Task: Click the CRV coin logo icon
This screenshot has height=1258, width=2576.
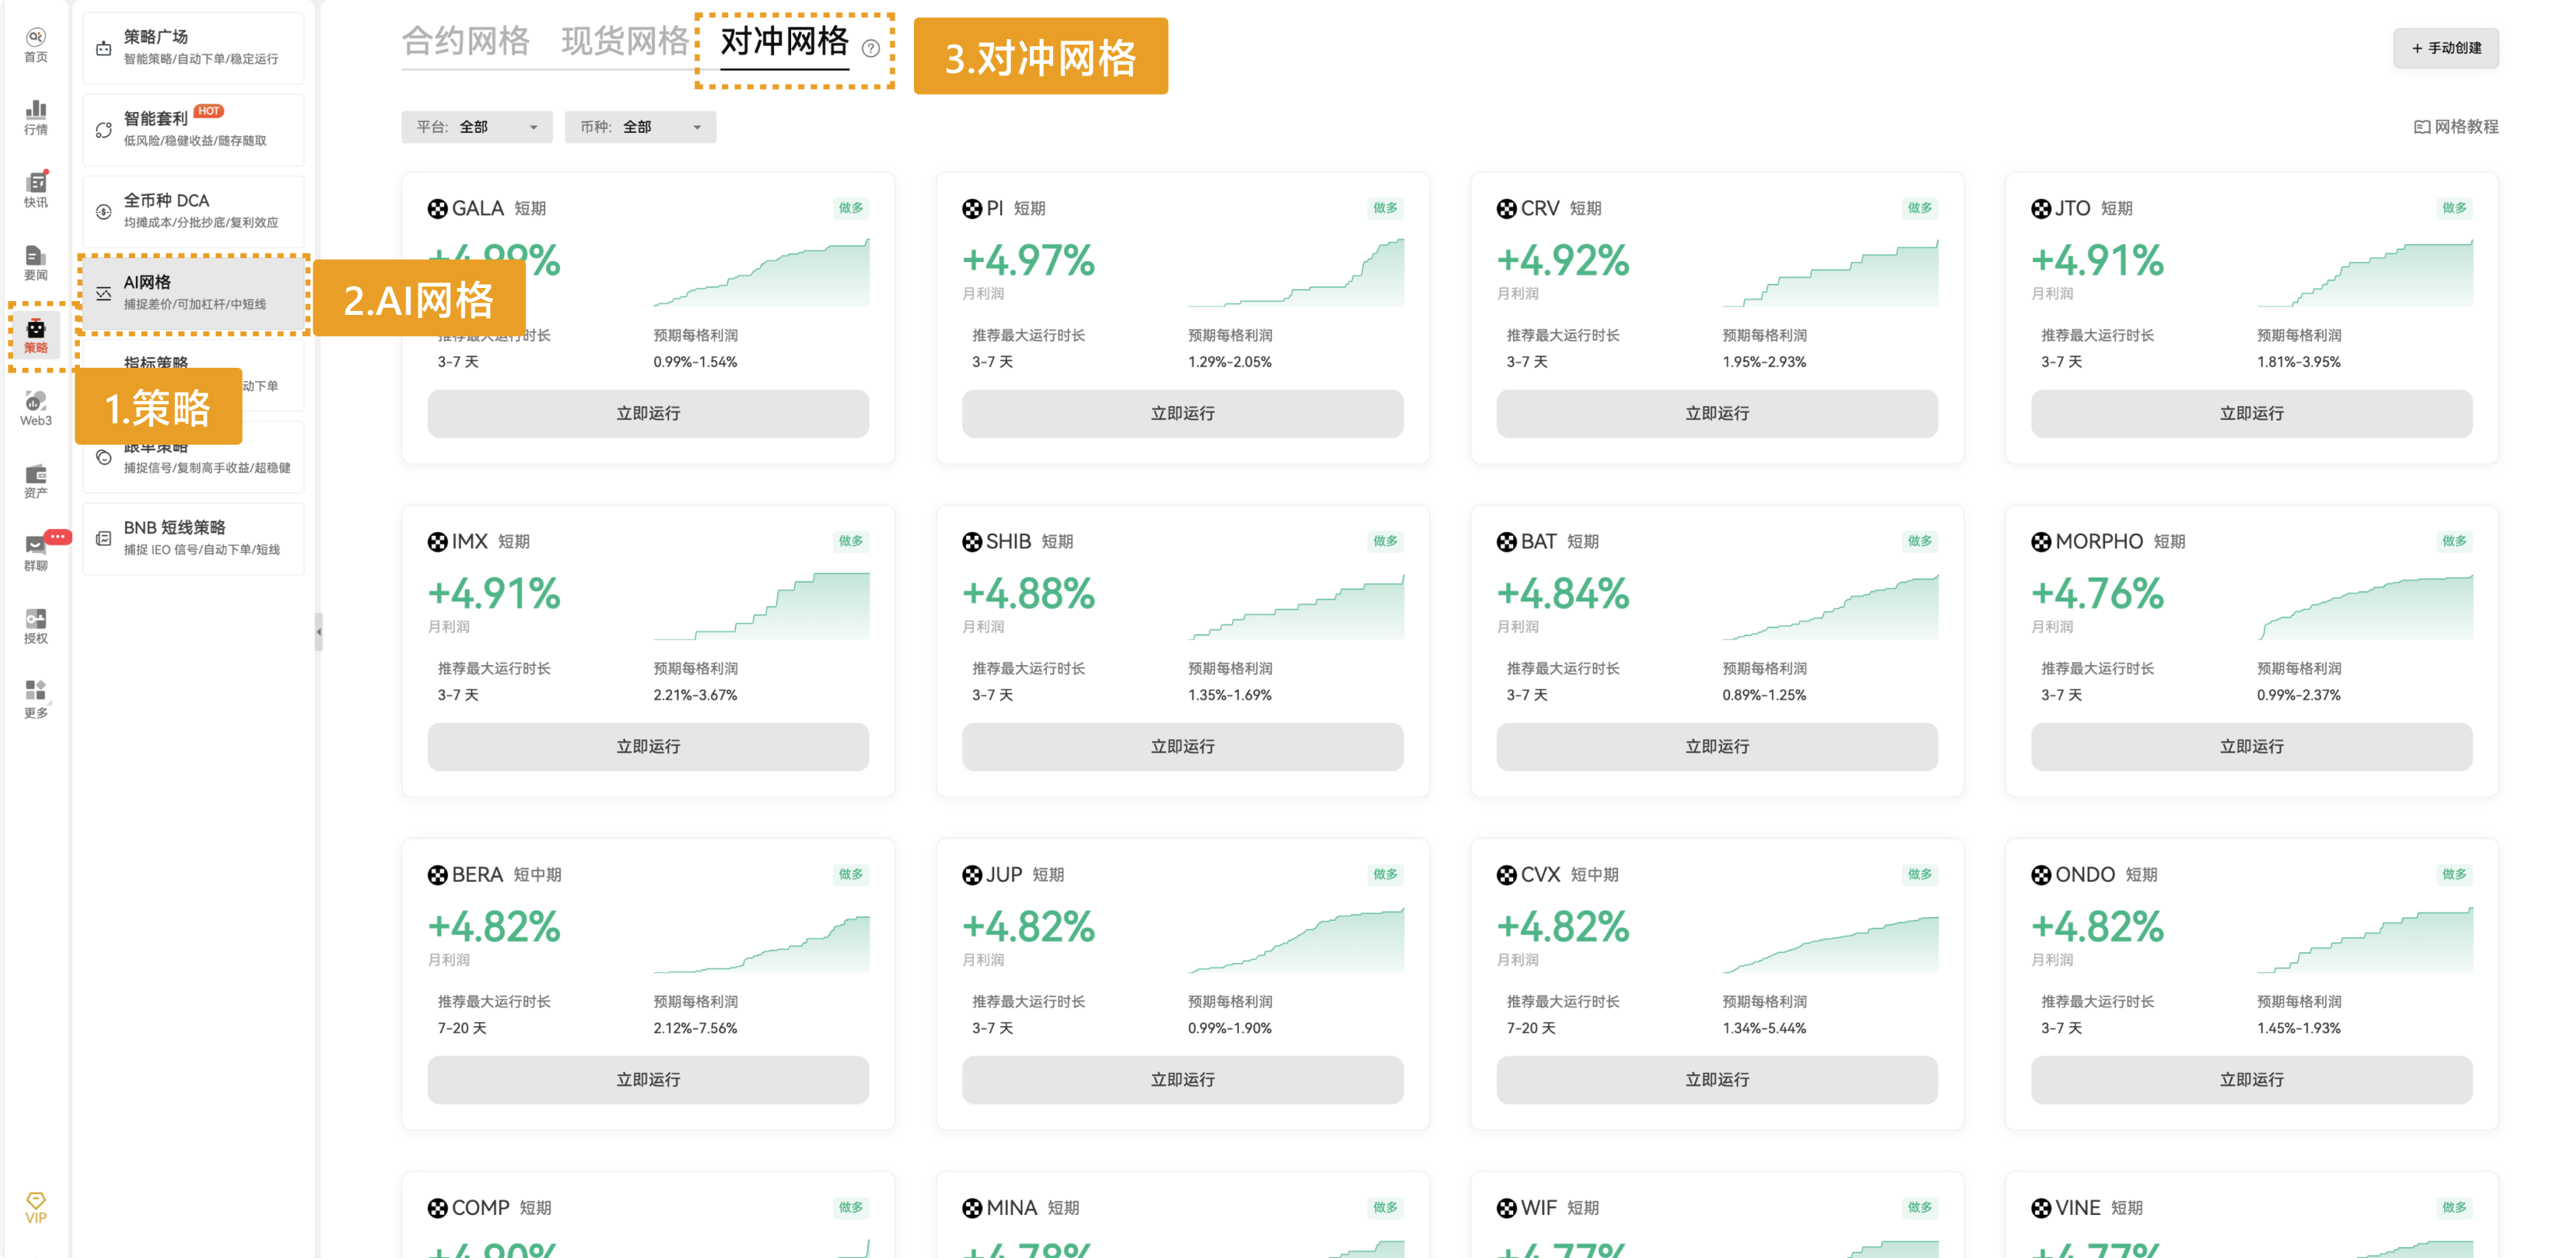Action: 1506,208
